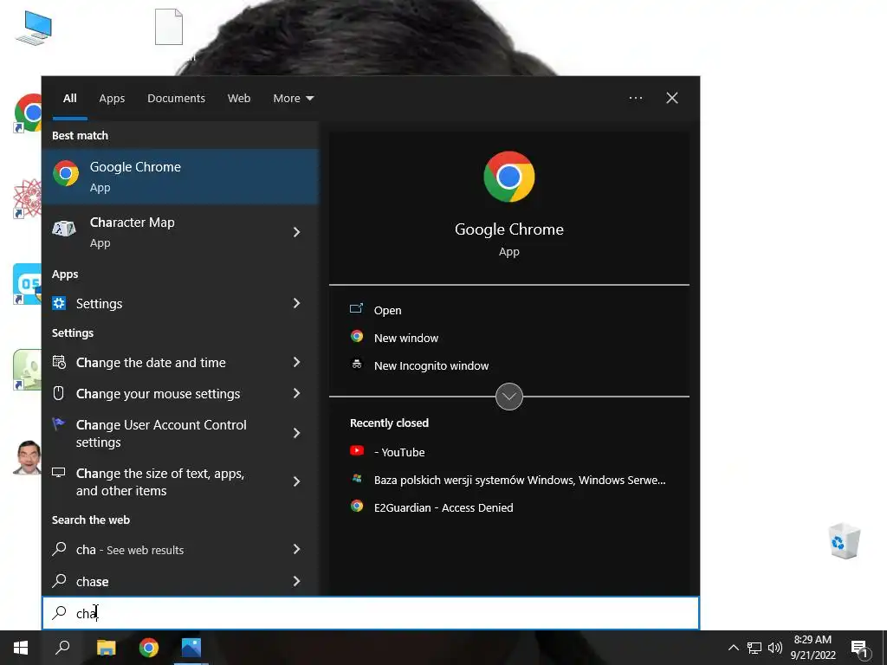Screen dimensions: 887x665
Task: Open Google Chrome best match result
Action: pyautogui.click(x=180, y=177)
